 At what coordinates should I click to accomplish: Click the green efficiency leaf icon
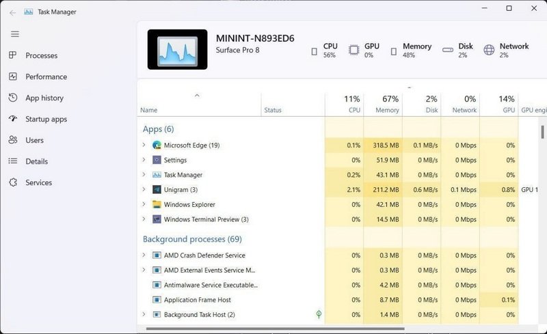click(x=319, y=314)
